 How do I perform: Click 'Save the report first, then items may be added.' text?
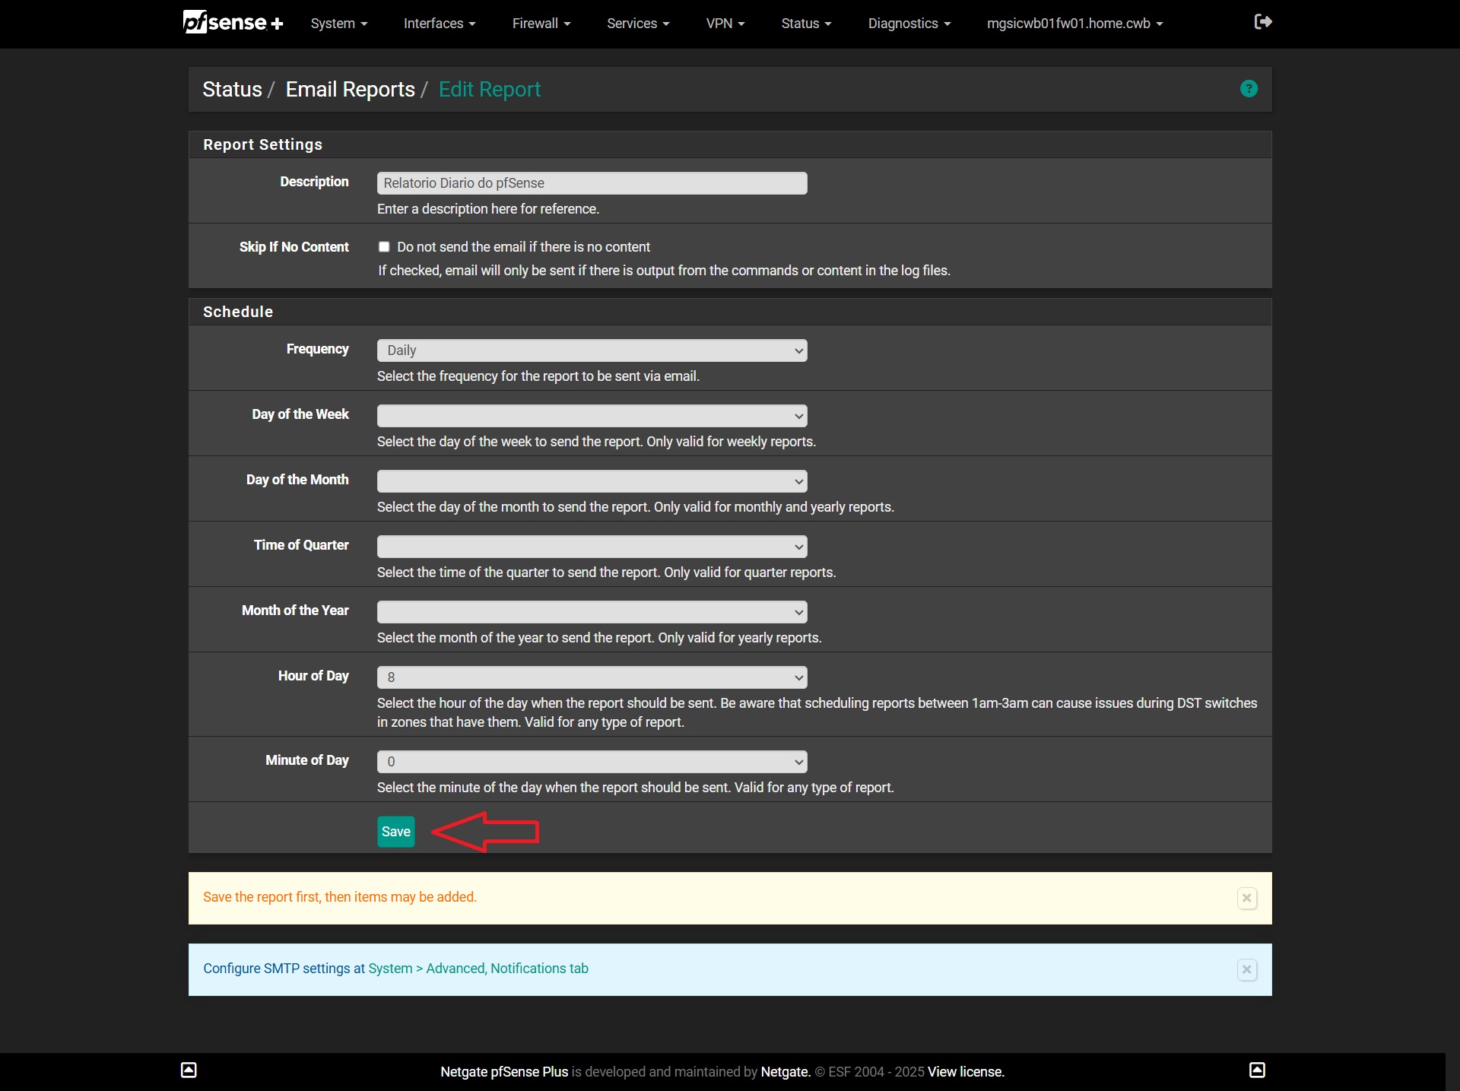(340, 897)
